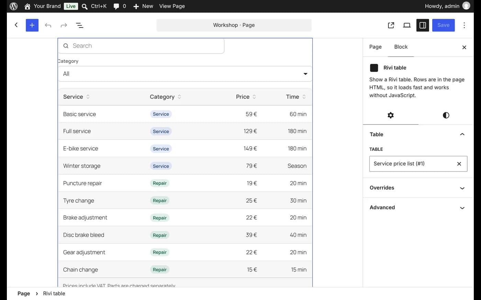
Task: Select the half-circle Styles tab
Action: pos(446,115)
